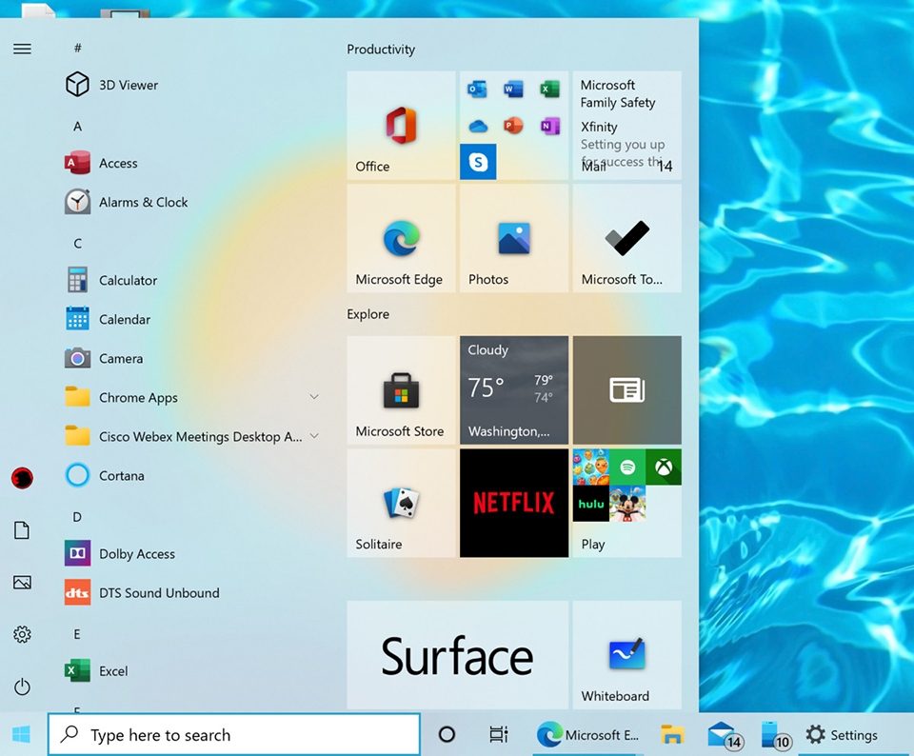The height and width of the screenshot is (756, 914).
Task: Start 3D Viewer
Action: pos(128,85)
